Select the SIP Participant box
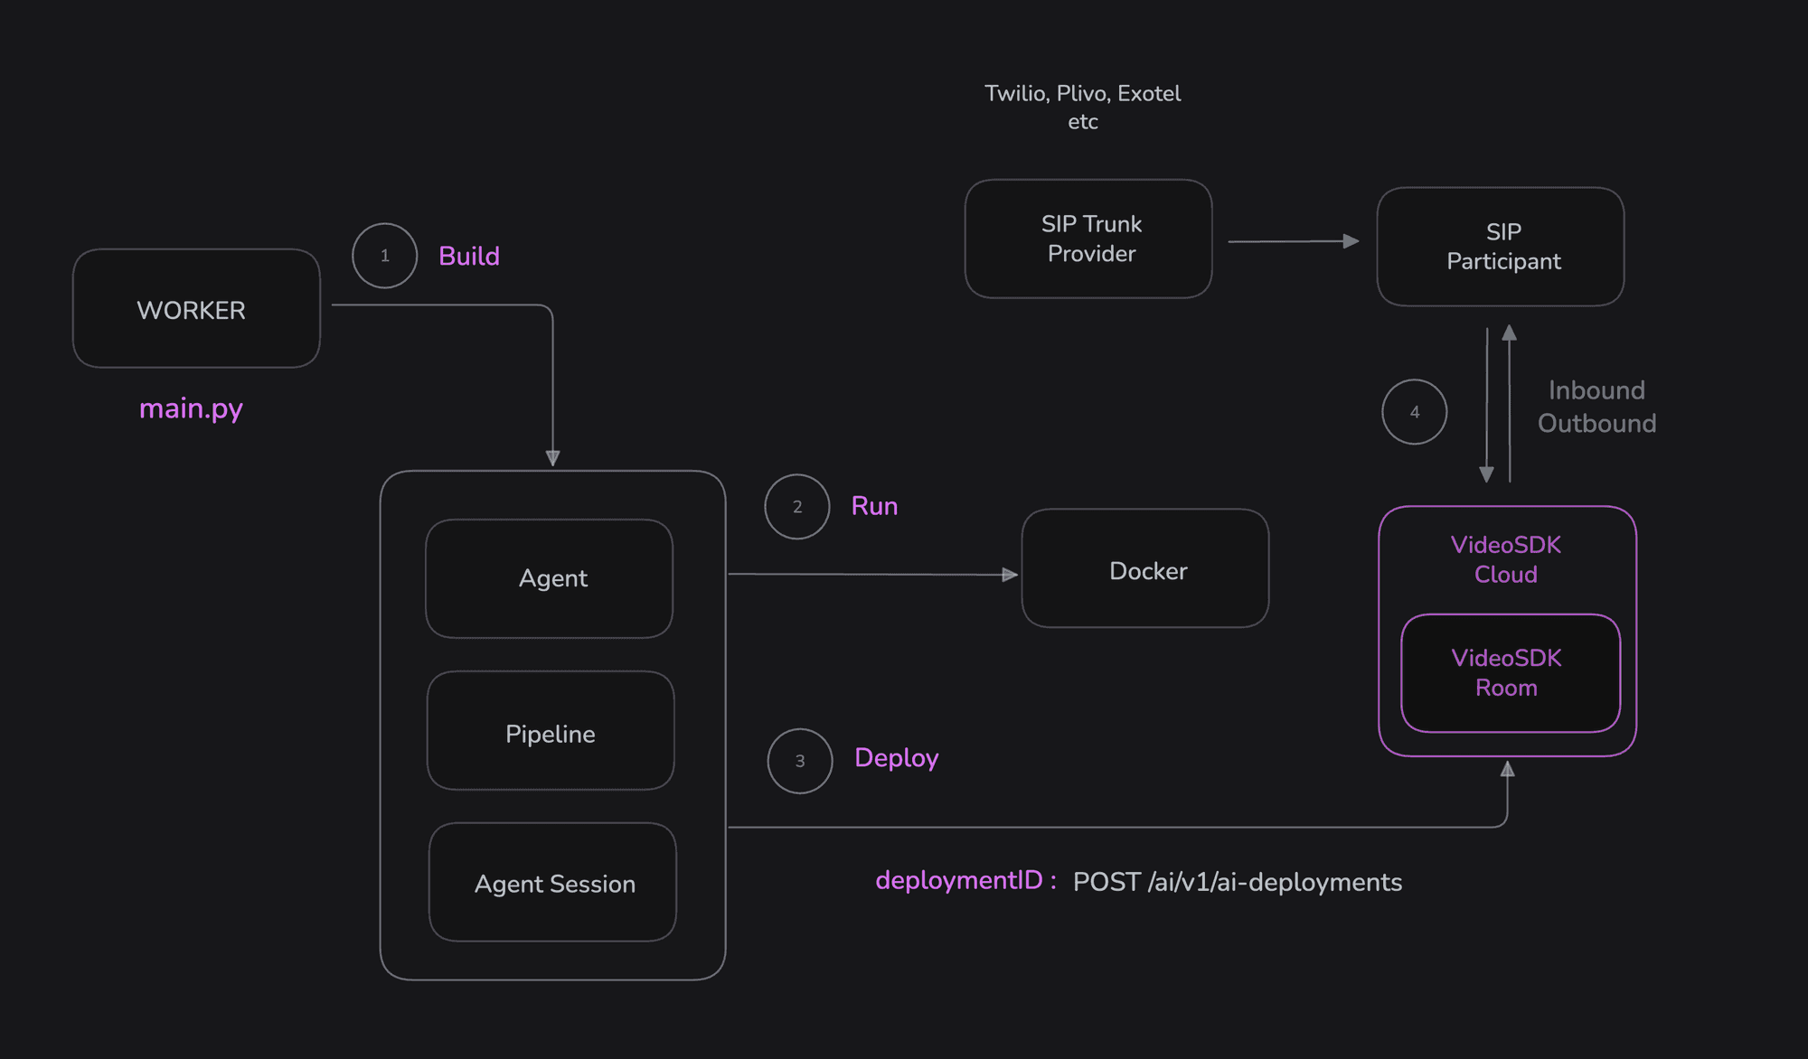The image size is (1808, 1059). 1501,247
